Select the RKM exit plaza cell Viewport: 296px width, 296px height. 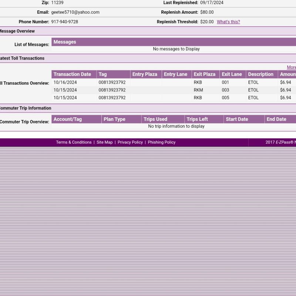[x=198, y=90]
